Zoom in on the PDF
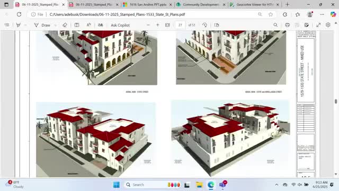The width and height of the screenshot is (339, 191). [158, 25]
